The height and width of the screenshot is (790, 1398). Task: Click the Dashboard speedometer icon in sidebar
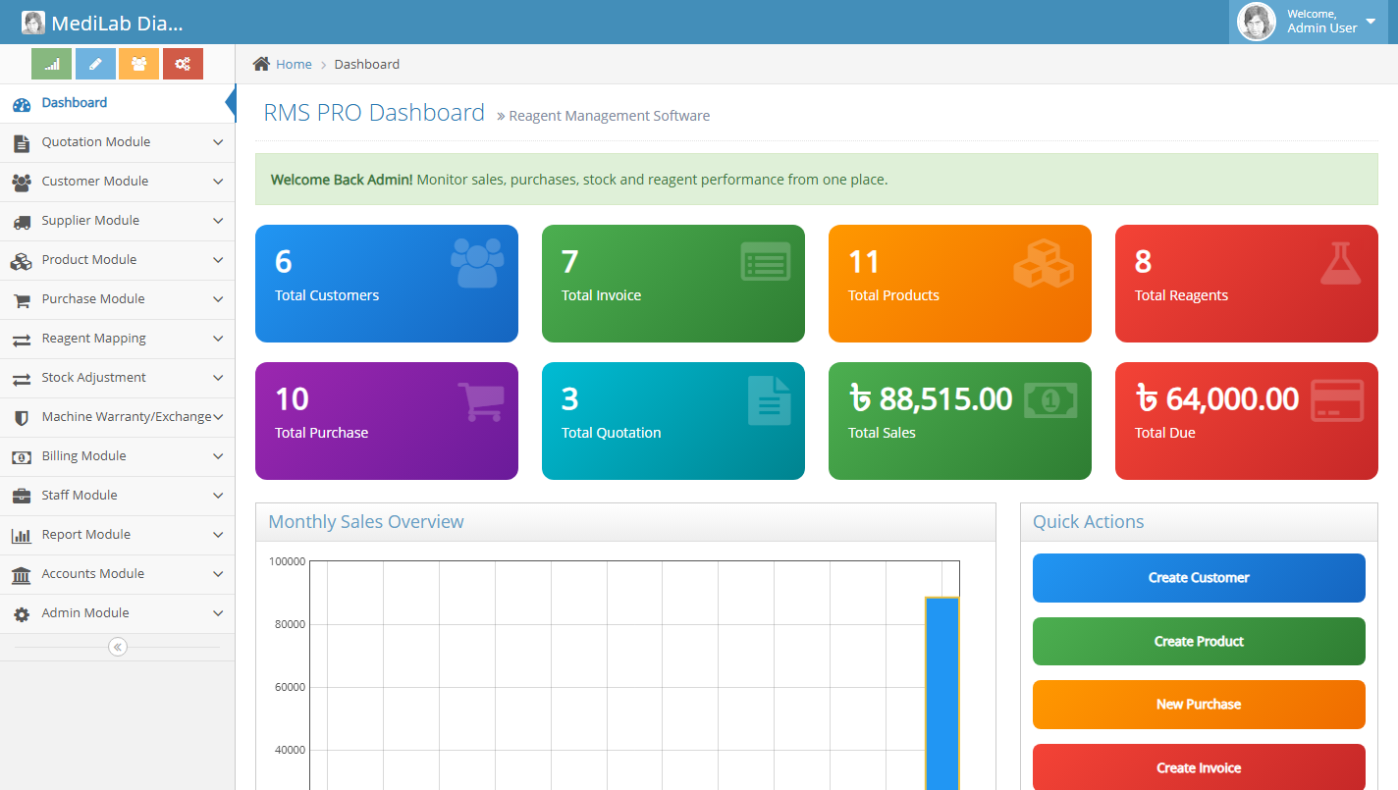click(x=22, y=103)
